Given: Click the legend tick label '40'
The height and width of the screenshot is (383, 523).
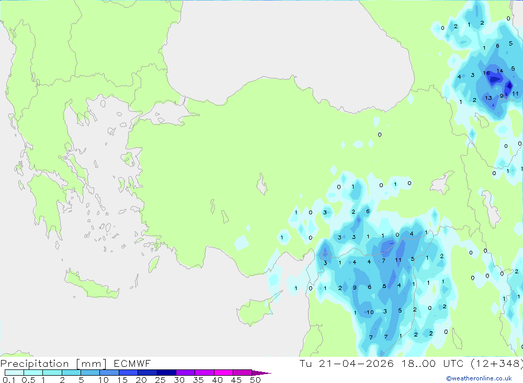Looking at the screenshot, I should coord(217,380).
